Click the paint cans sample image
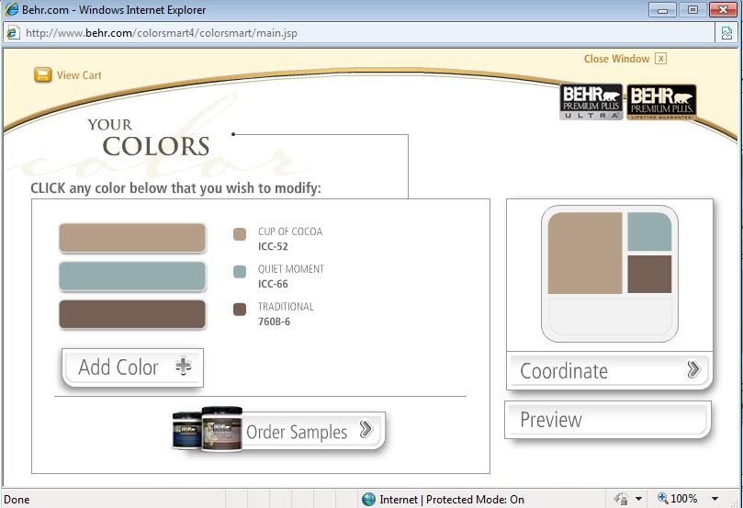Viewport: 743px width, 508px height. coord(207,429)
